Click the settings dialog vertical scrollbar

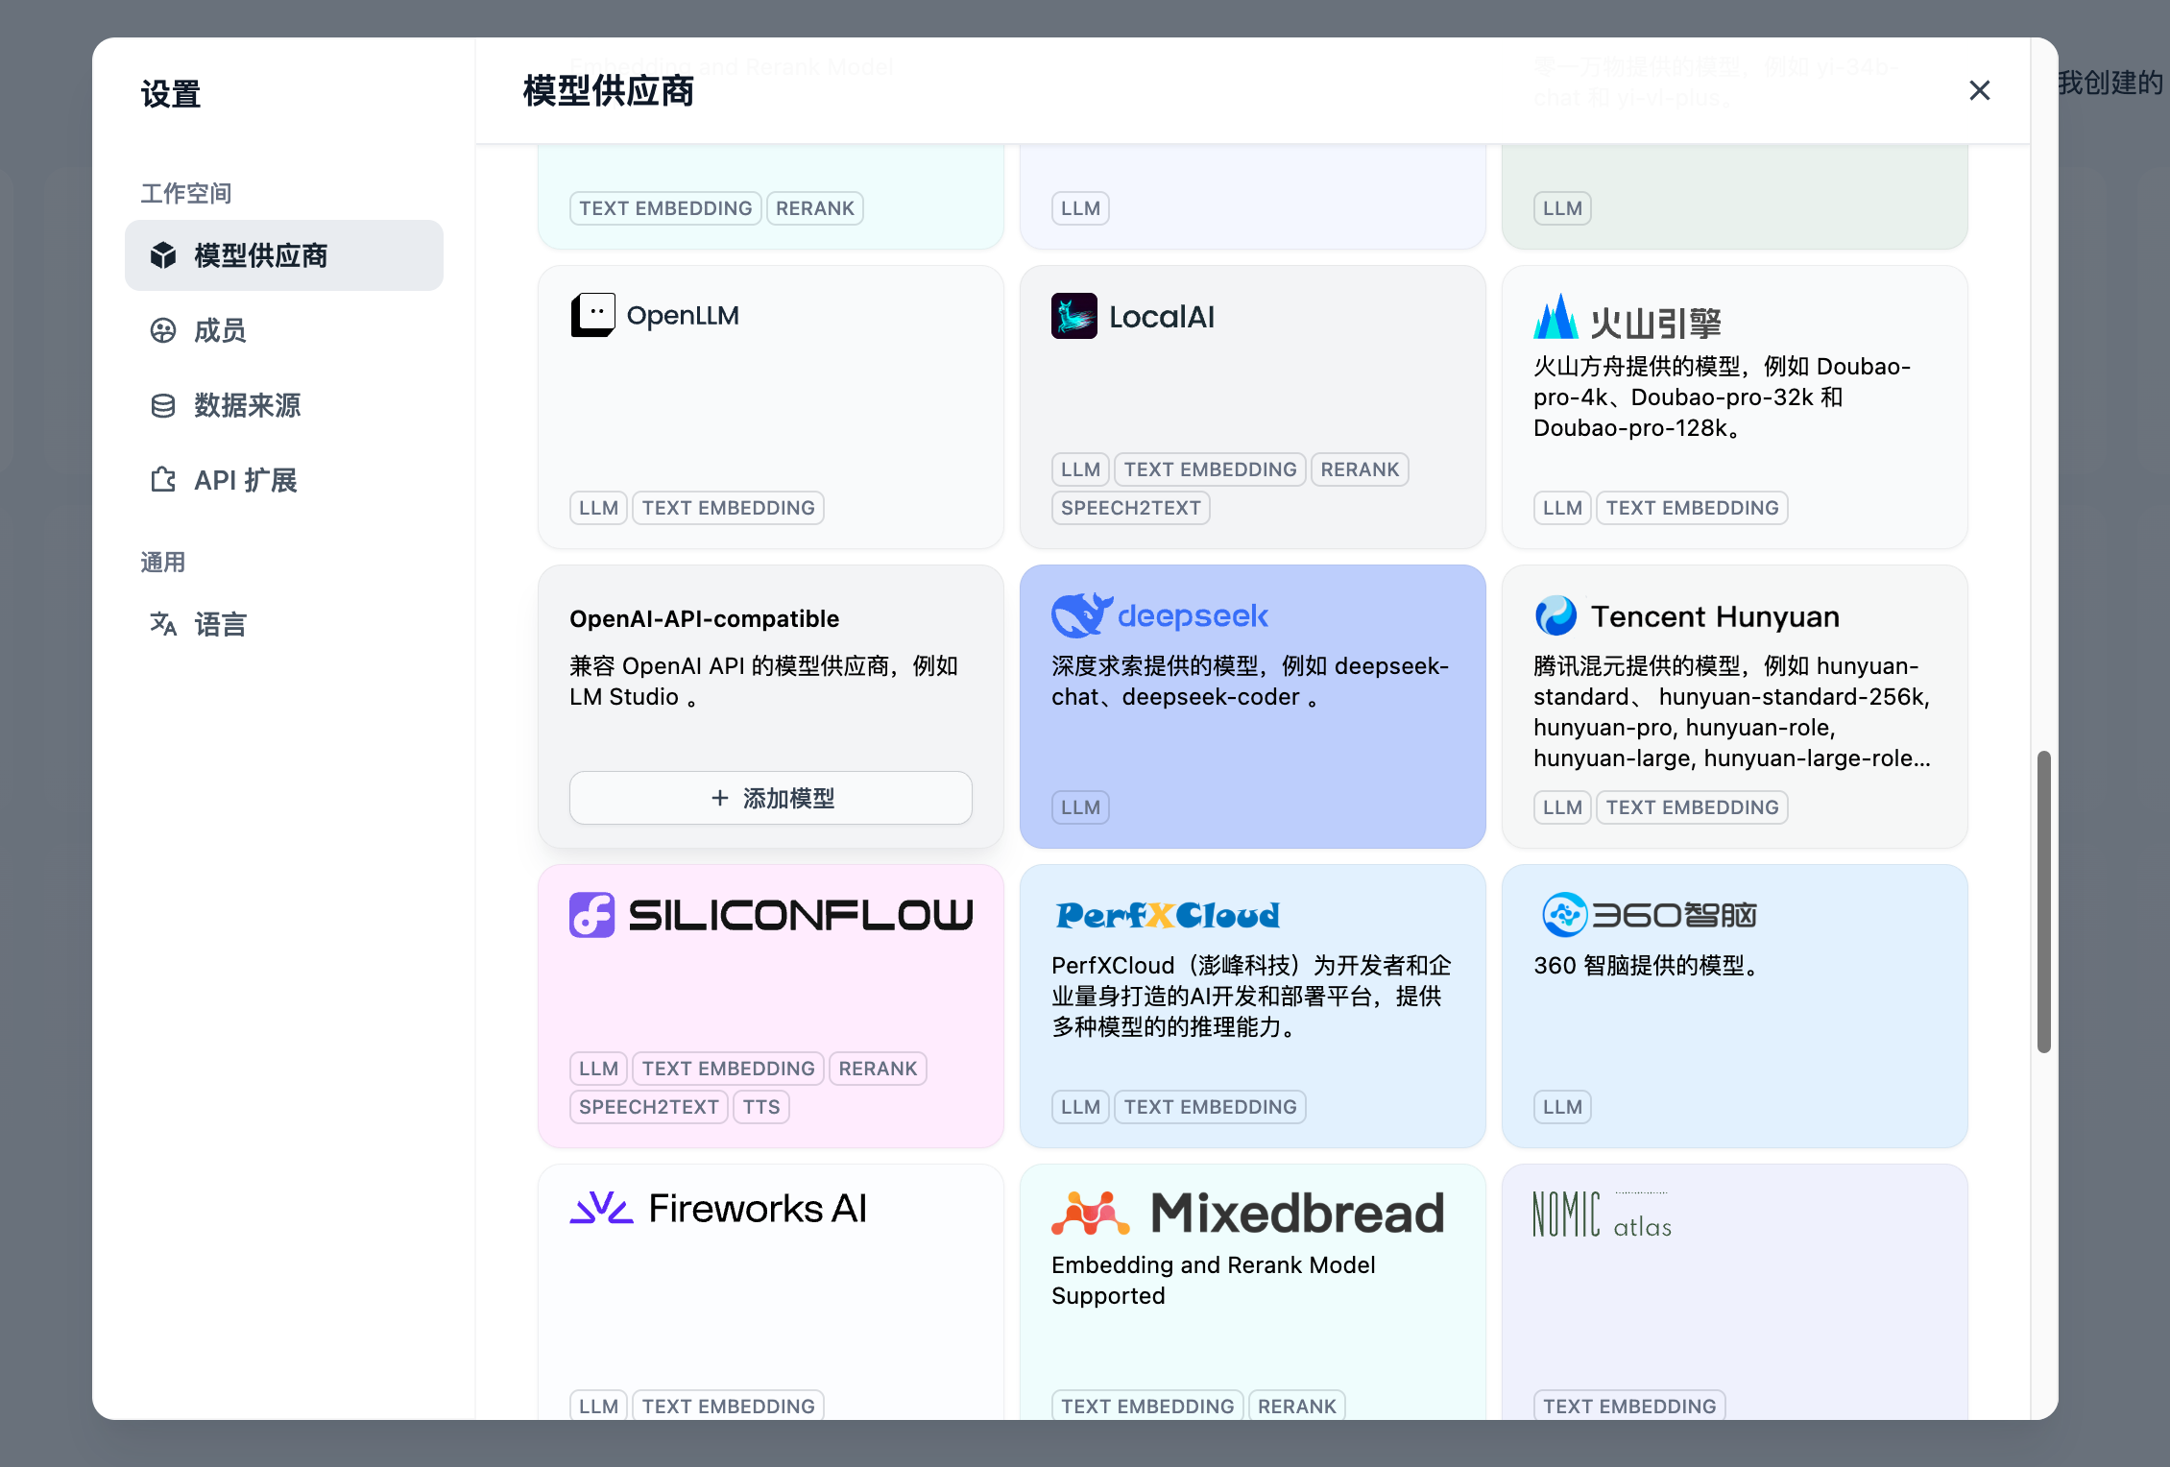(2044, 902)
